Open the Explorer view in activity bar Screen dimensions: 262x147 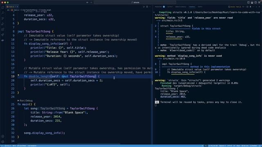pyautogui.click(x=3, y=7)
